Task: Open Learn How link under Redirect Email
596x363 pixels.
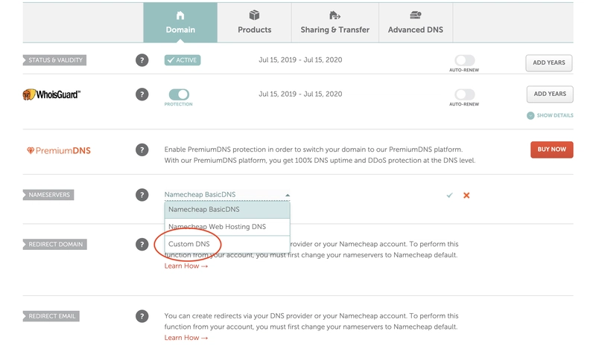Action: click(x=186, y=338)
